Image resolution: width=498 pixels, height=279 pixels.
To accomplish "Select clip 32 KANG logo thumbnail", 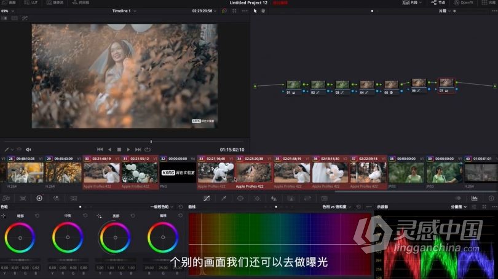I will [x=178, y=172].
